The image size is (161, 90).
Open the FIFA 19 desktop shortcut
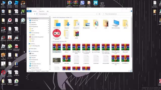click(x=96, y=3)
